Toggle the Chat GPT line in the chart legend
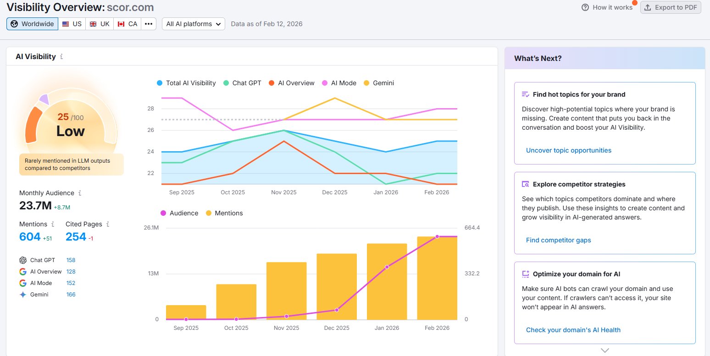Image resolution: width=710 pixels, height=356 pixels. click(242, 83)
